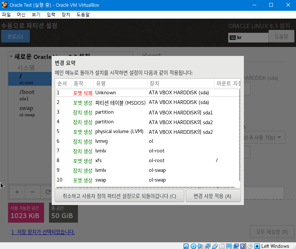Open the 0 B 사용 가능 volume group dropdown
The image size is (296, 249).
coord(264,137)
